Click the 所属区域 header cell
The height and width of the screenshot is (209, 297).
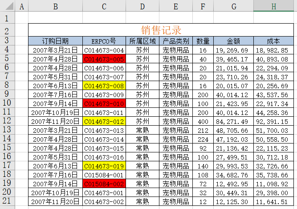click(x=142, y=41)
